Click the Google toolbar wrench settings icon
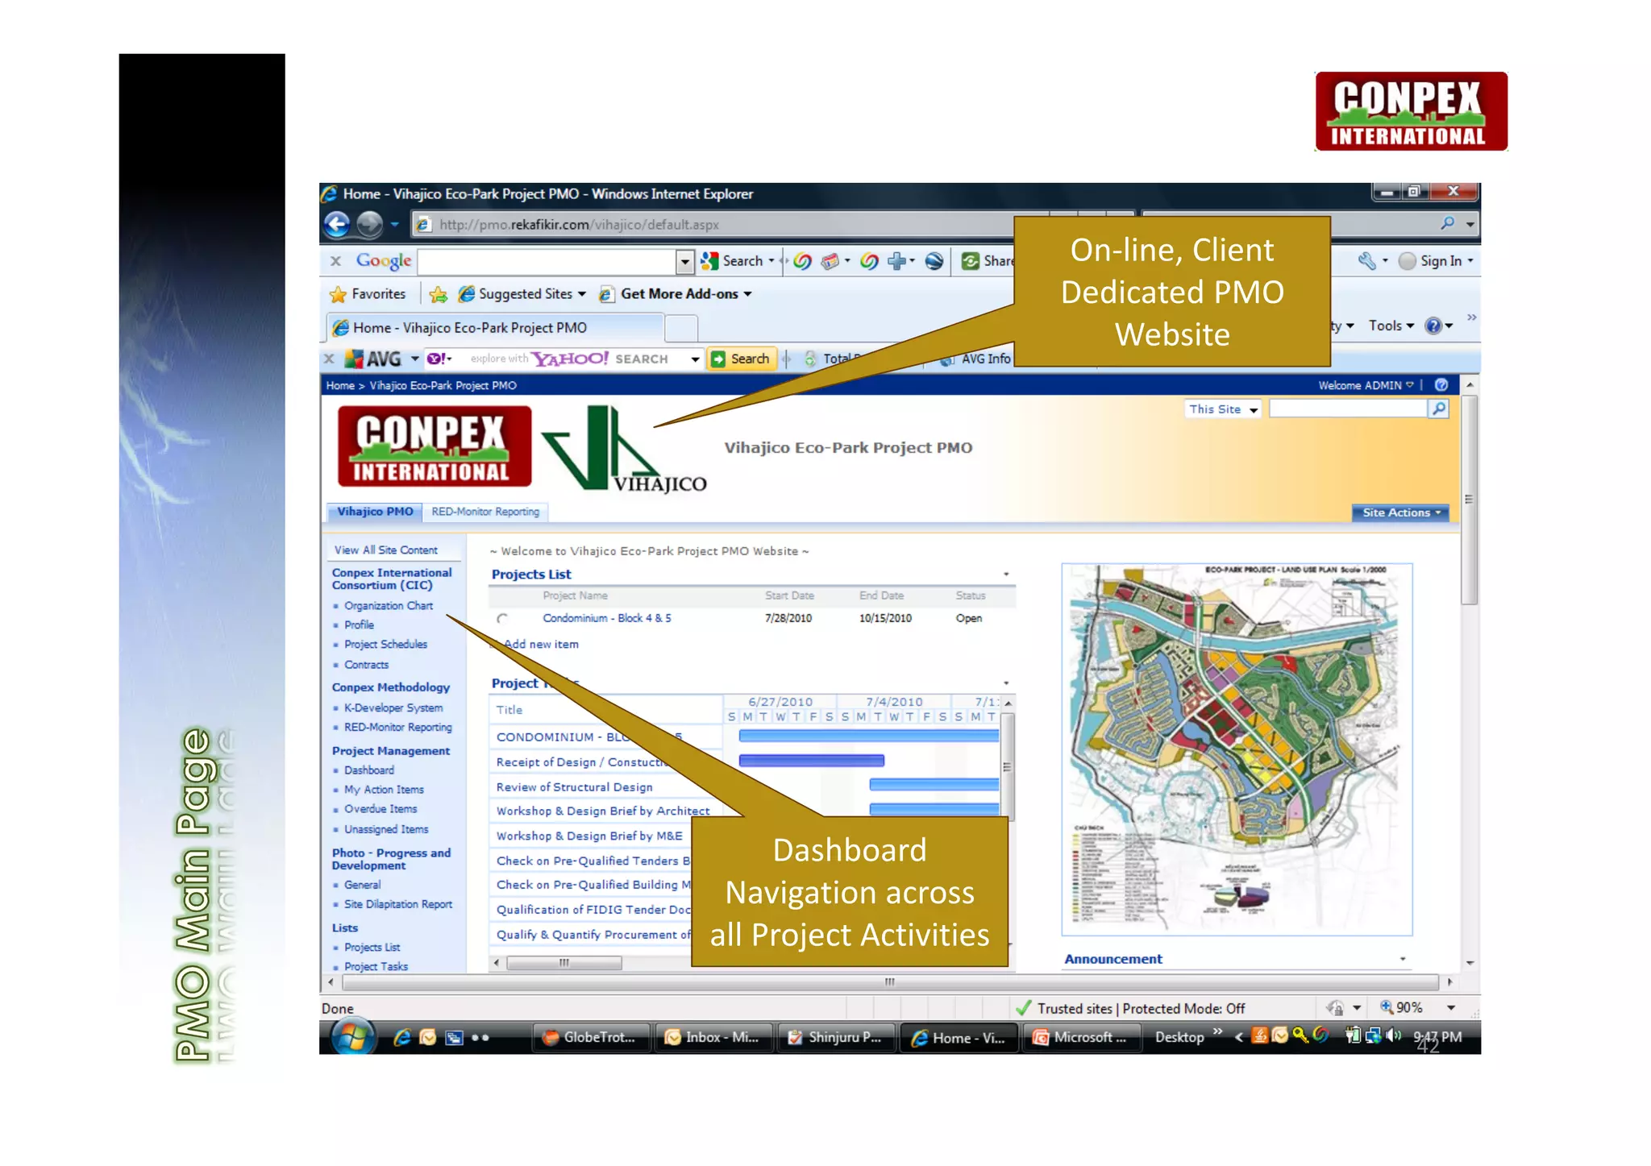 (x=1367, y=260)
